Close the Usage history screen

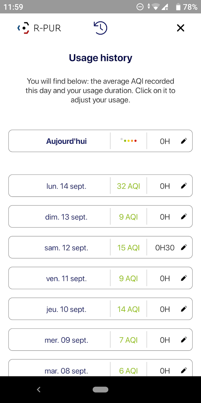181,28
